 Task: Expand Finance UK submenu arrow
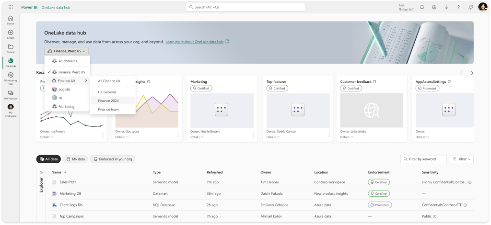pos(86,80)
